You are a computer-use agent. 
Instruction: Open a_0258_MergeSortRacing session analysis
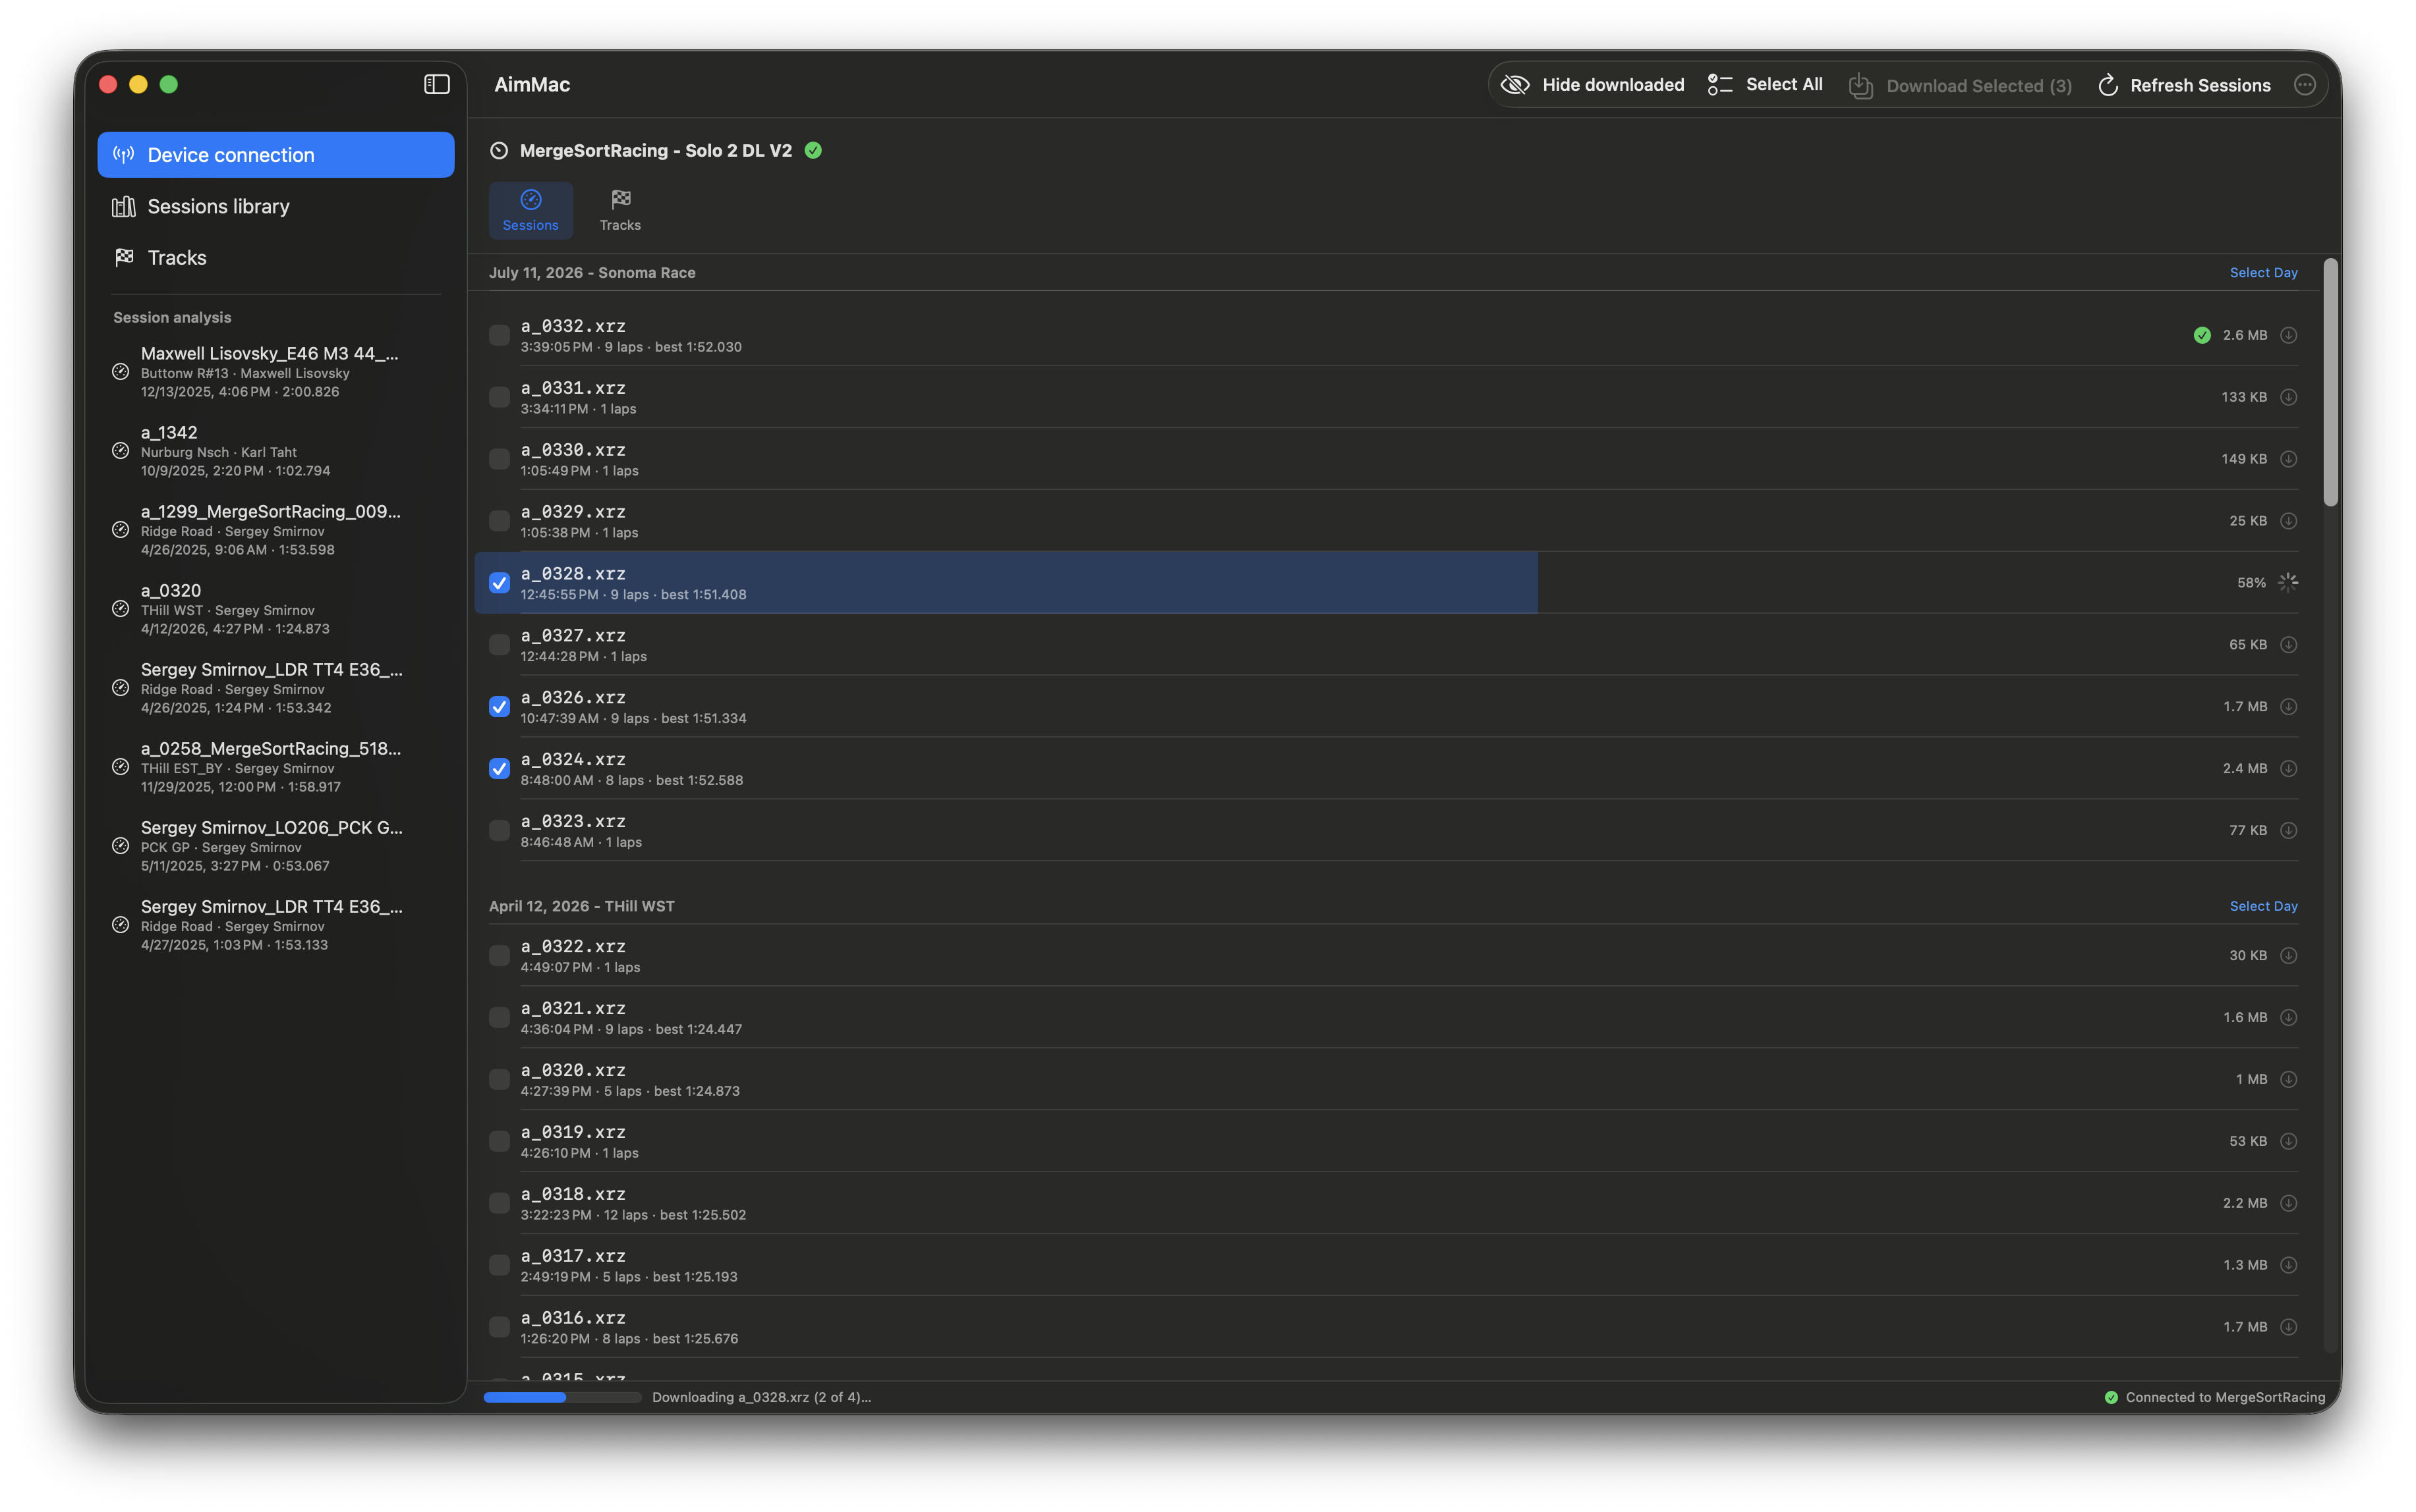275,767
